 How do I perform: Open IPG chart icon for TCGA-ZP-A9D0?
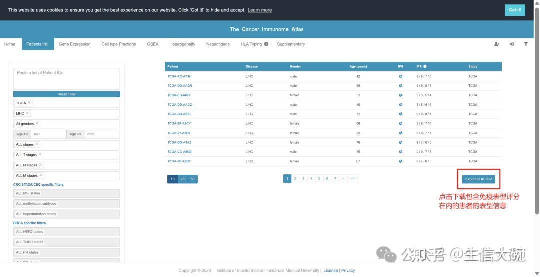[401, 161]
